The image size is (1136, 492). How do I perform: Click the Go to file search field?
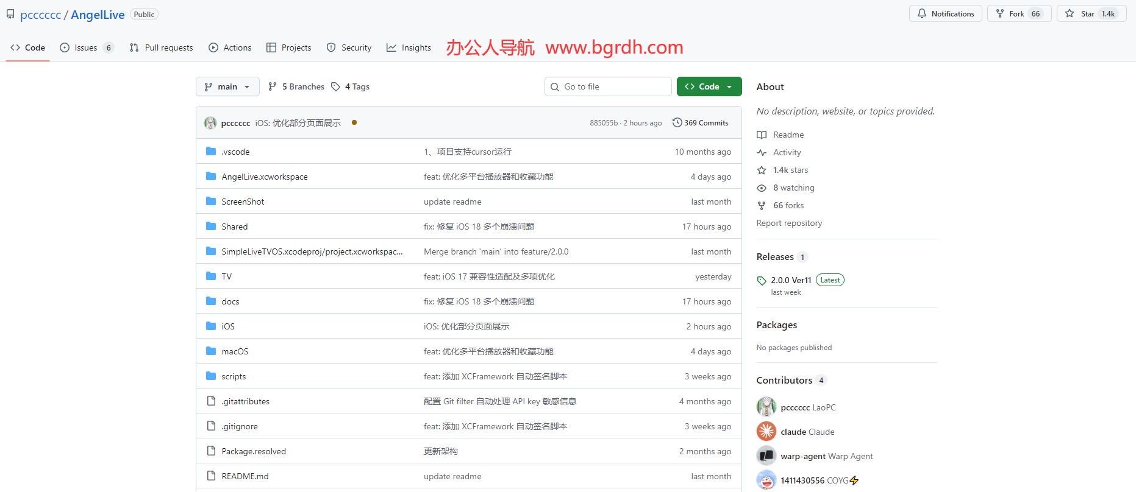608,86
